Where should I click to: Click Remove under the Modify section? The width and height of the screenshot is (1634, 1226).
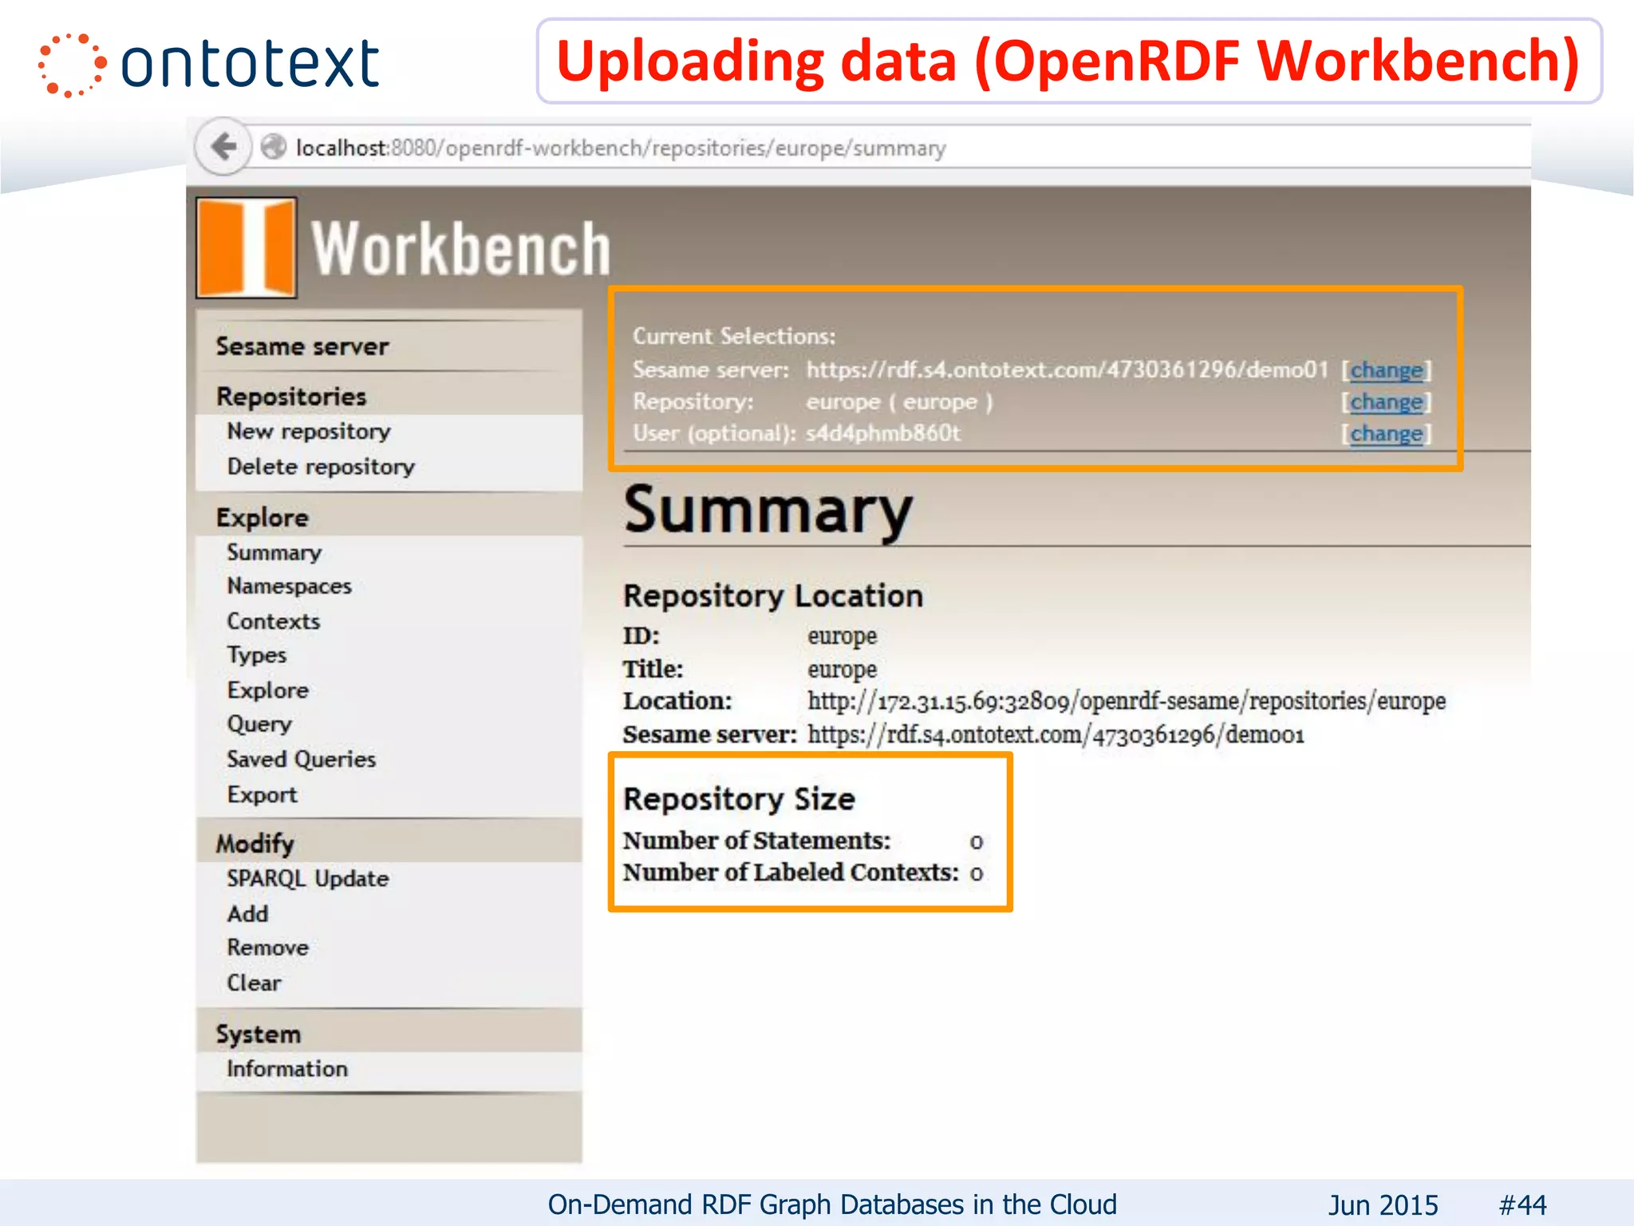pyautogui.click(x=268, y=947)
